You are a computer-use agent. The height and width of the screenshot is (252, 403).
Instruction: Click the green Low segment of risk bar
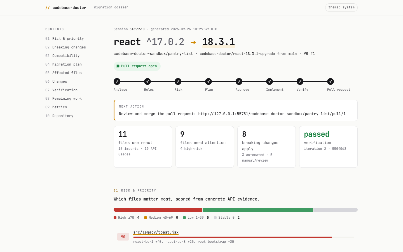258,210
